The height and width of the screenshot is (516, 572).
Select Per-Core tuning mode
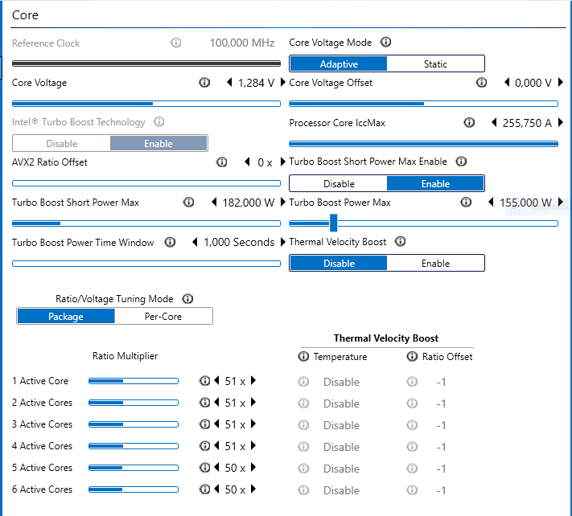(x=163, y=316)
